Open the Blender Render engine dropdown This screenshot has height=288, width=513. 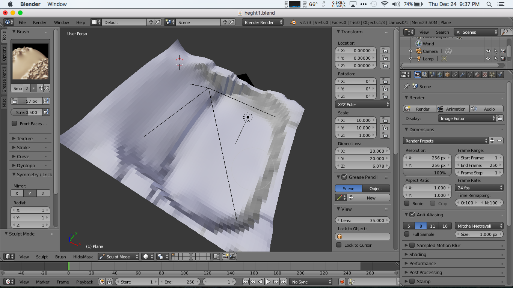click(x=263, y=22)
